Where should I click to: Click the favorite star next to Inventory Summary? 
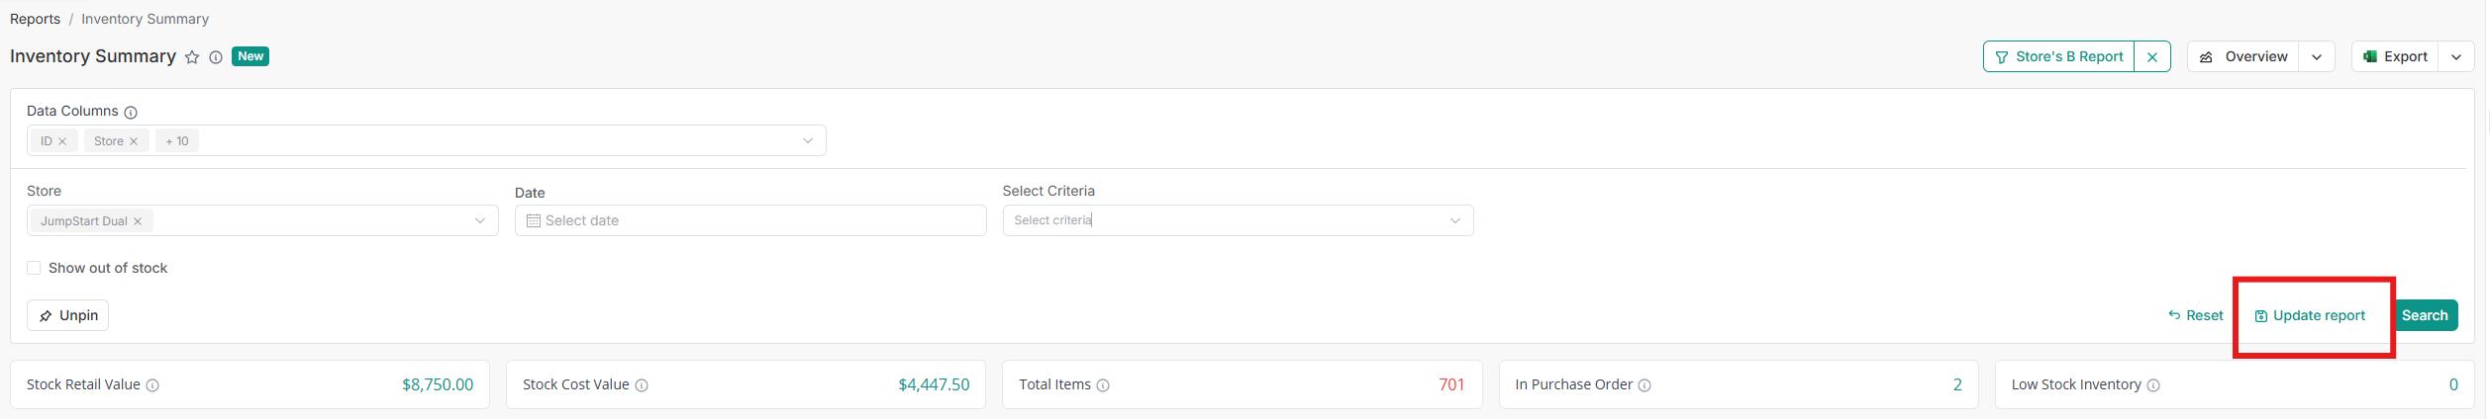coord(192,57)
